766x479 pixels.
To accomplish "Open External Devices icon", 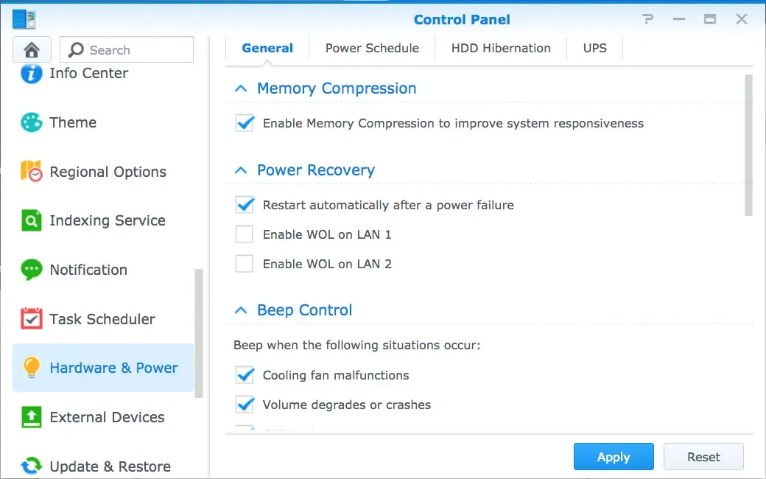I will pyautogui.click(x=31, y=417).
